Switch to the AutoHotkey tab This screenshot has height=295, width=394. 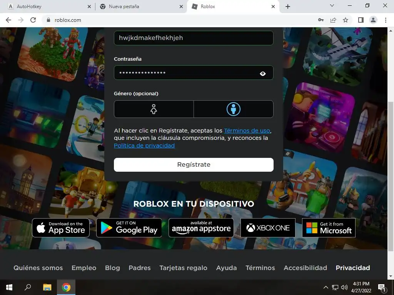coord(49,7)
